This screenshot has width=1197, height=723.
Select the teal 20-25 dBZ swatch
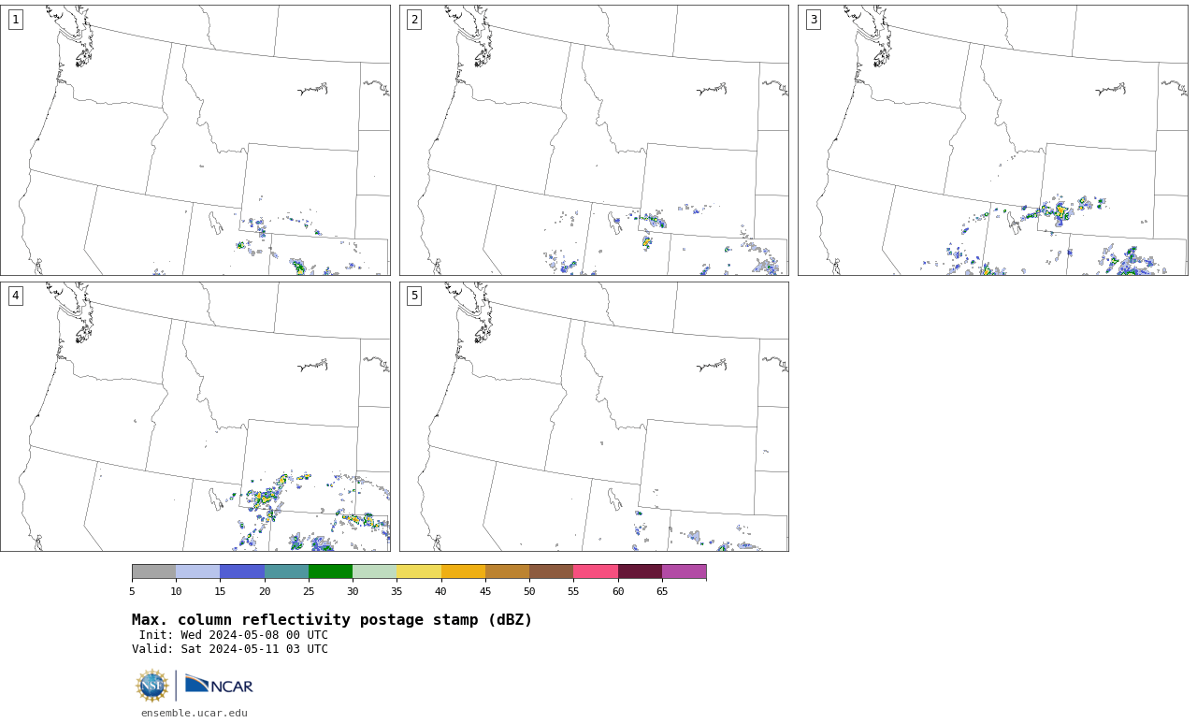(x=287, y=571)
